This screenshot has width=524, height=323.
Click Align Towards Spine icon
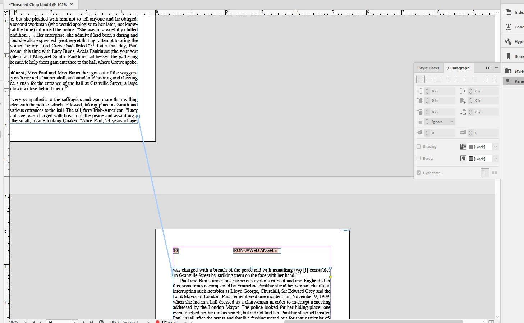pyautogui.click(x=486, y=79)
